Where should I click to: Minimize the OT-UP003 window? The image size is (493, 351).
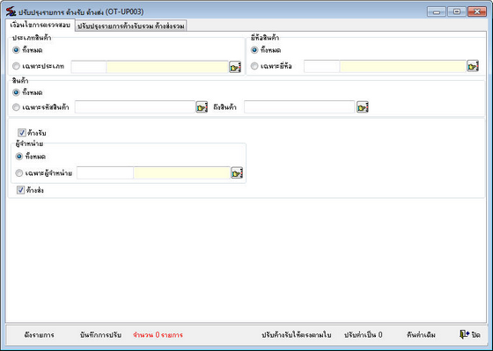coord(437,11)
